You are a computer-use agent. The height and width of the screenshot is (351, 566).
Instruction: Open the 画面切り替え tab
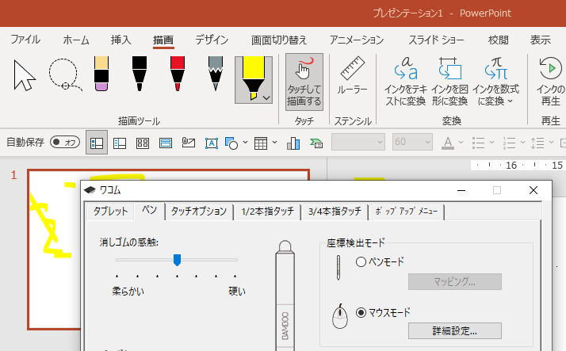pyautogui.click(x=279, y=40)
